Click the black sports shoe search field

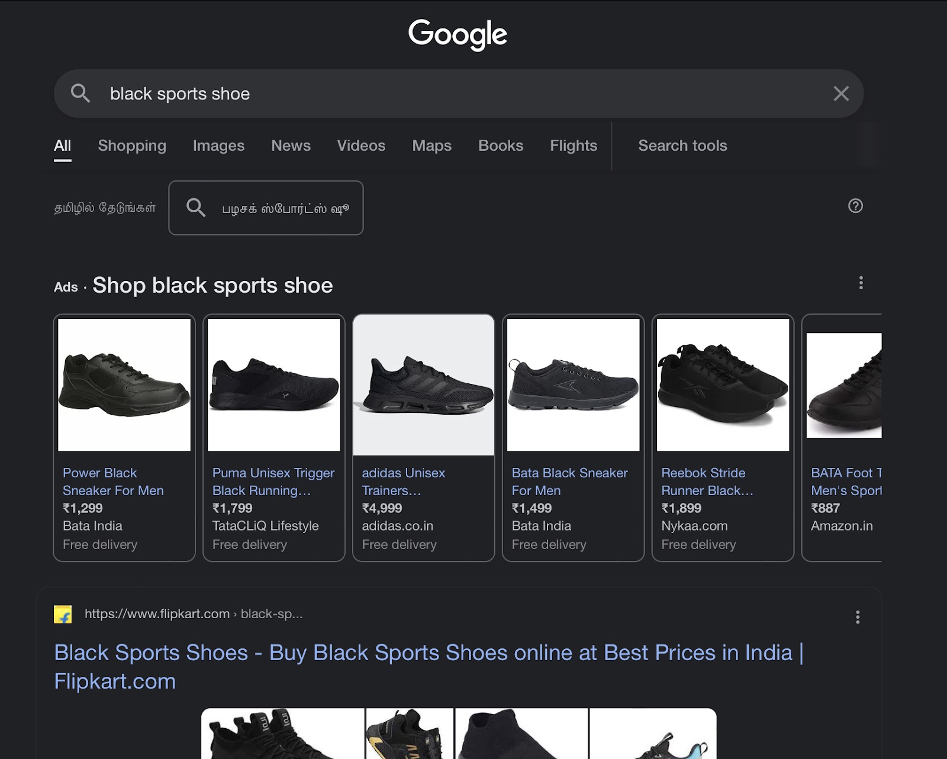(x=459, y=93)
